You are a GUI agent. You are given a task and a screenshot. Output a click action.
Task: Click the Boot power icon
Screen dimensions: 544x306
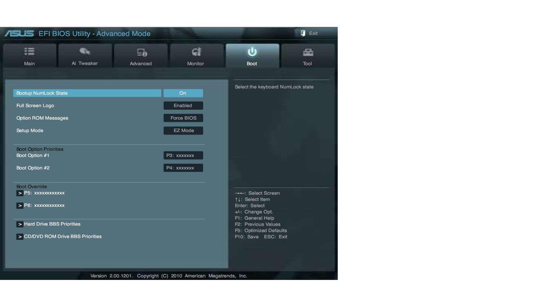click(252, 52)
